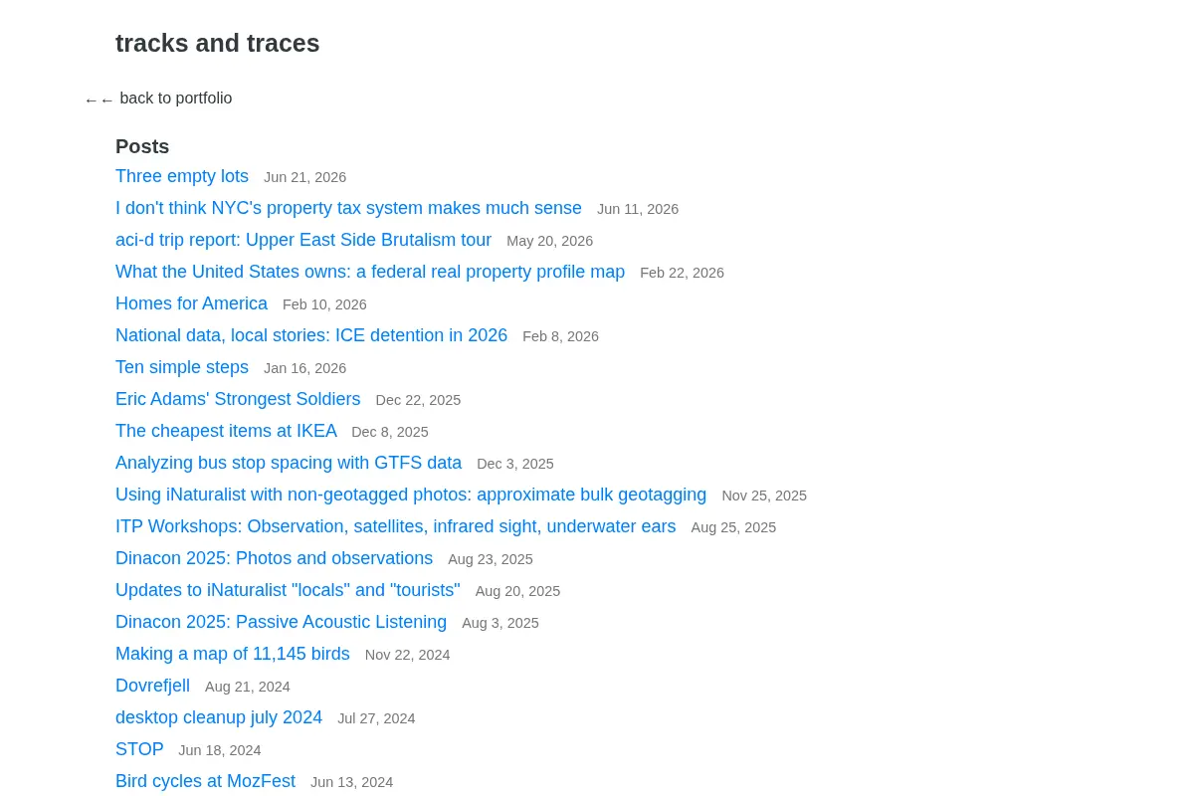Open iNaturalist bulk geotagging post
Viewport: 1194px width, 796px height.
tap(411, 495)
